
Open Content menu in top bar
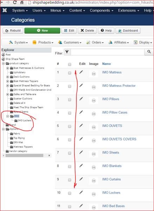77,11
